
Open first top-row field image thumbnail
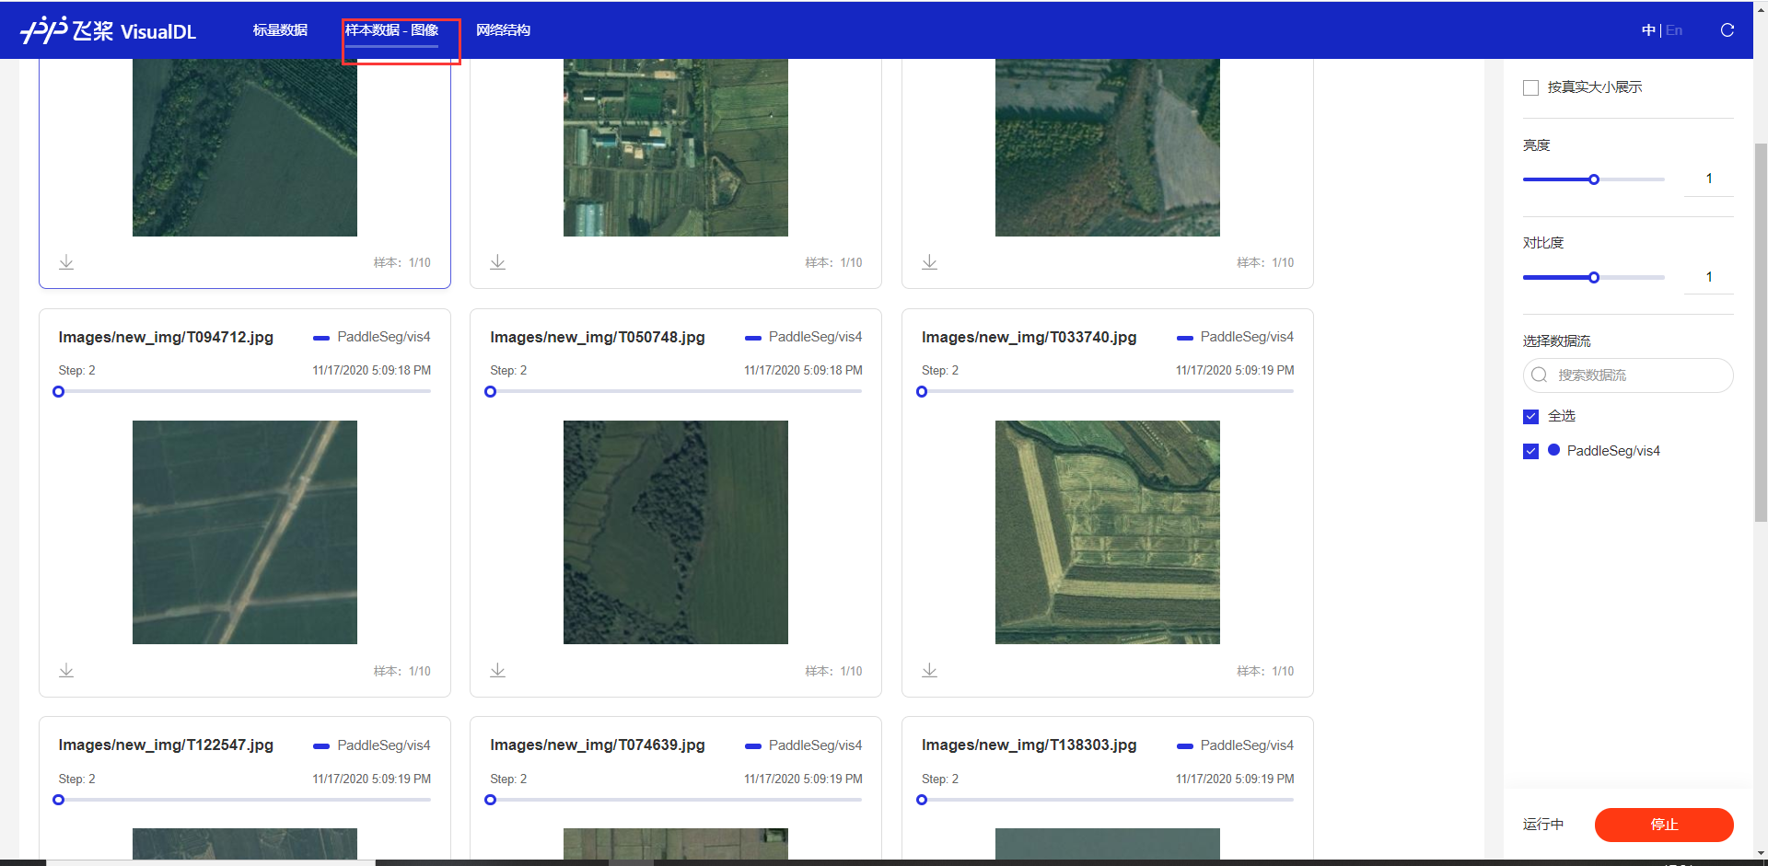tap(245, 147)
